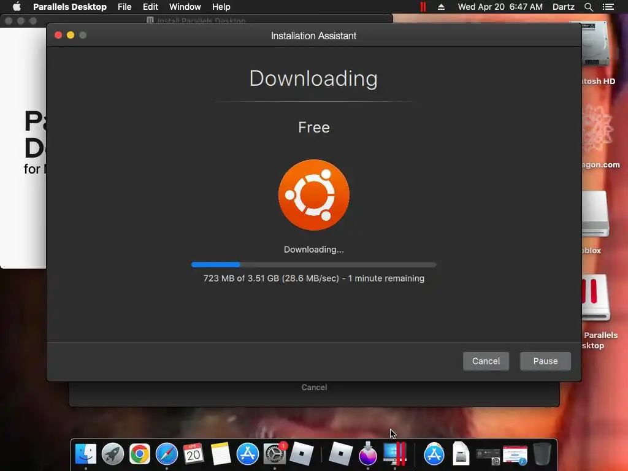Click the Downloading... status text
The width and height of the screenshot is (628, 471).
[313, 250]
